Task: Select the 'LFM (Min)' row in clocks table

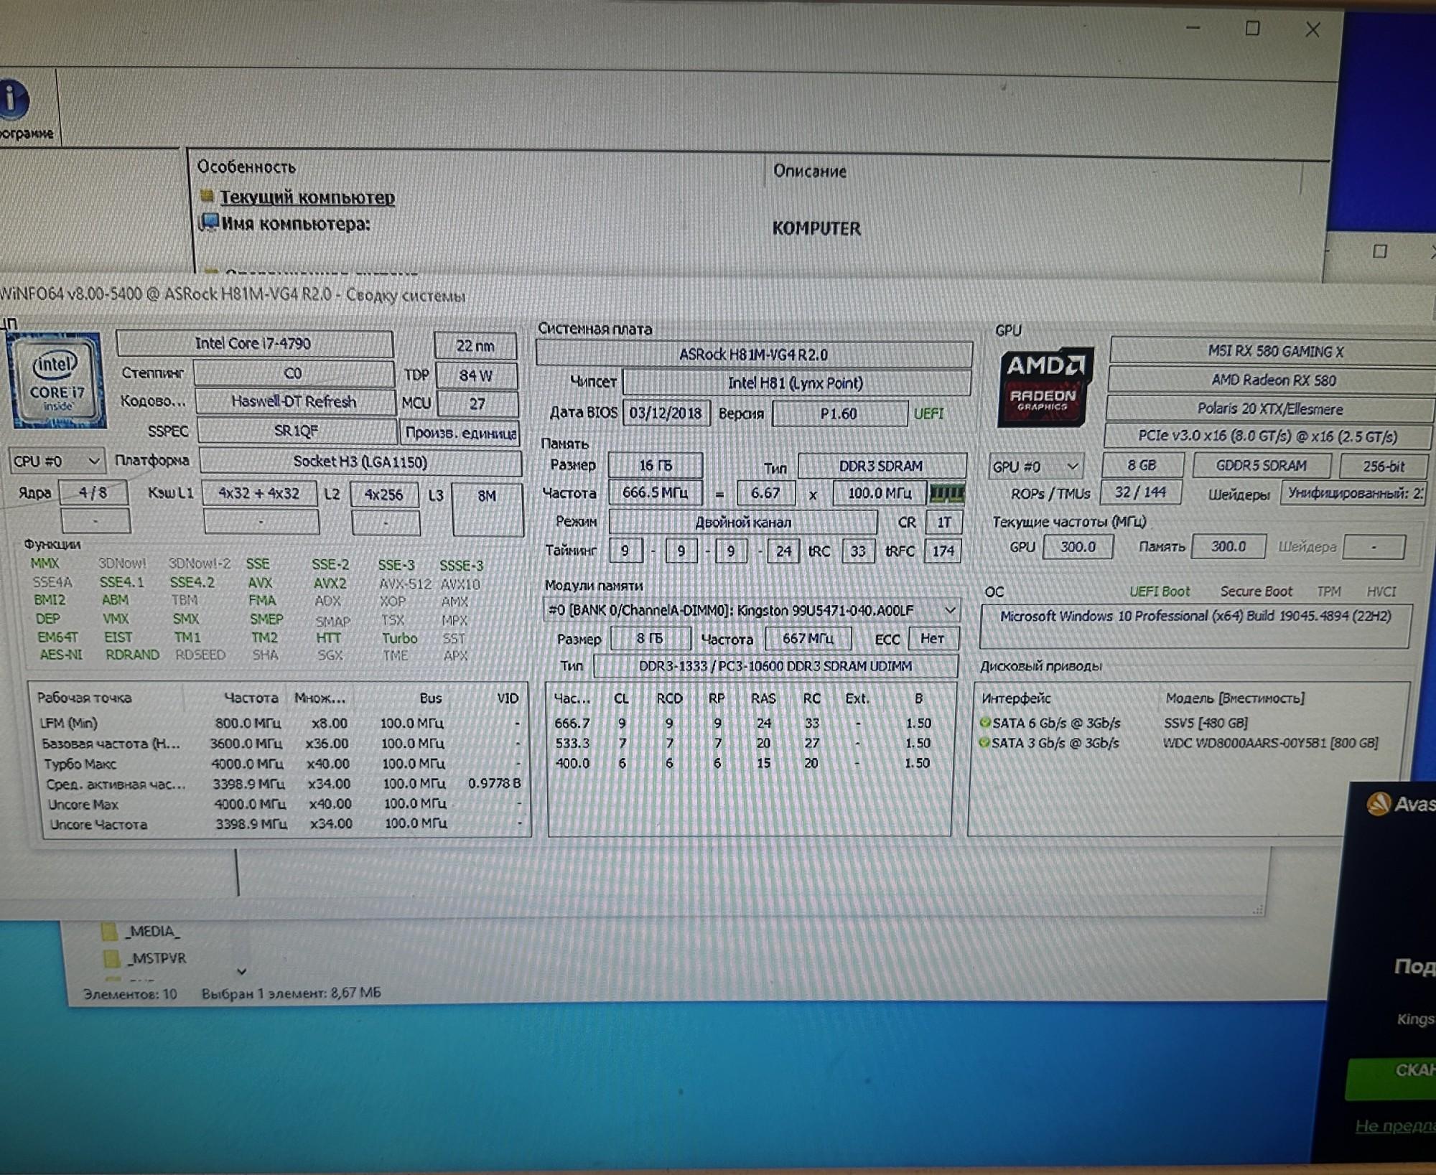Action: (280, 723)
